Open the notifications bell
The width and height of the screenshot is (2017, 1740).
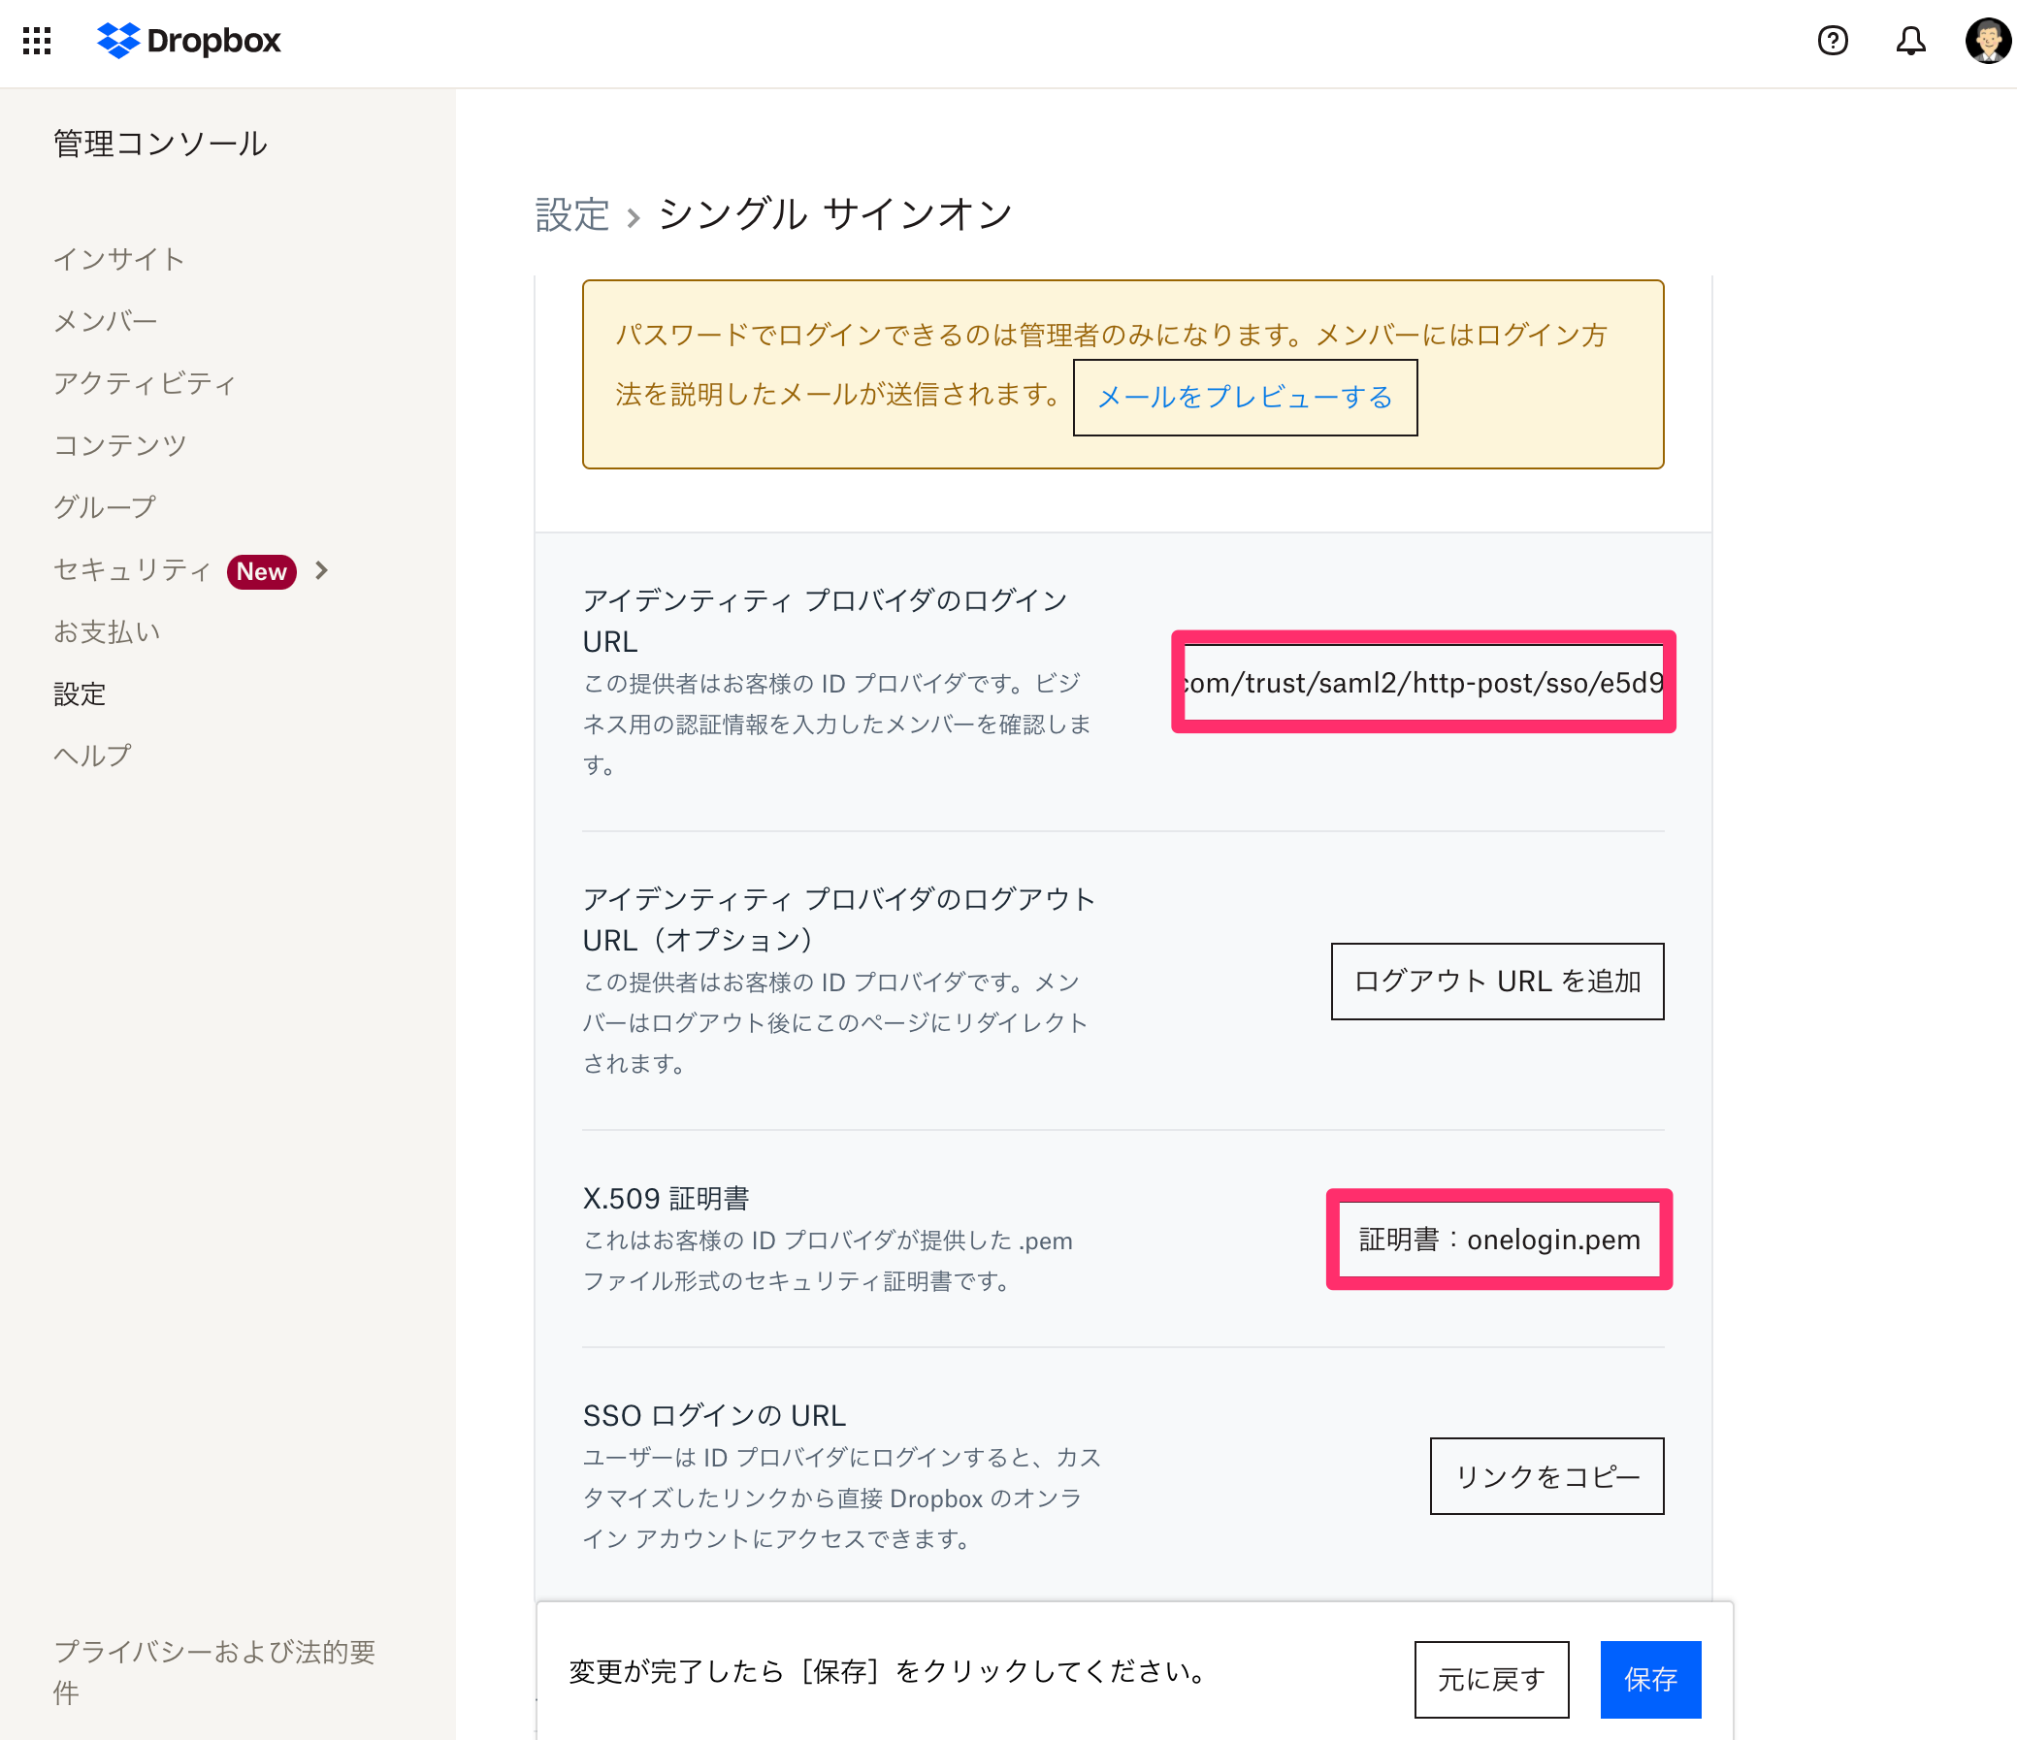tap(1911, 41)
